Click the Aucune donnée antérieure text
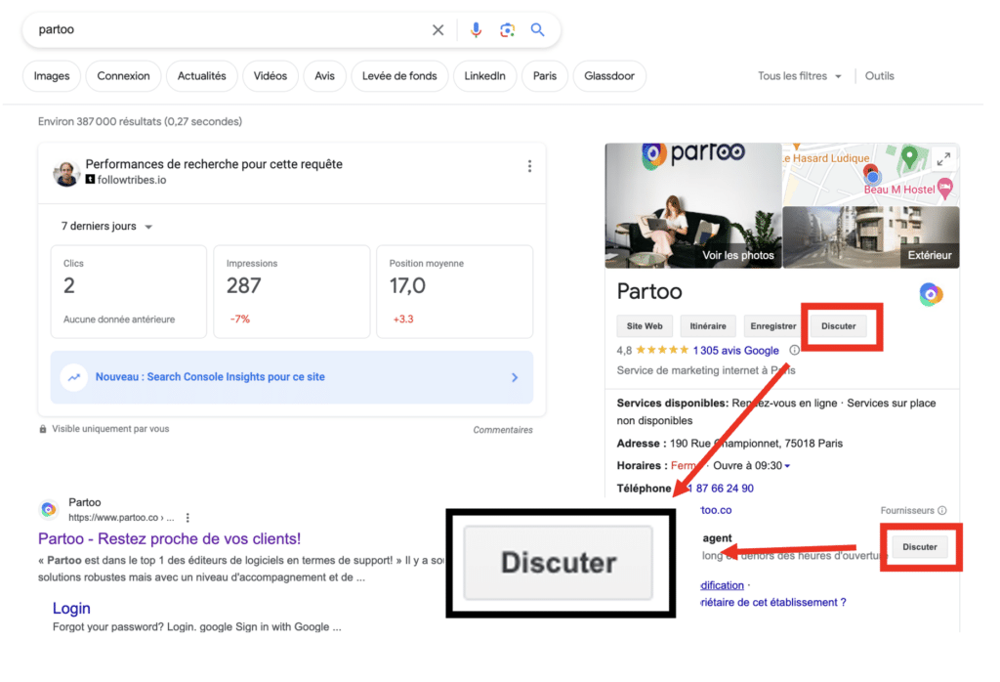Viewport: 1000px width, 682px height. (x=118, y=319)
